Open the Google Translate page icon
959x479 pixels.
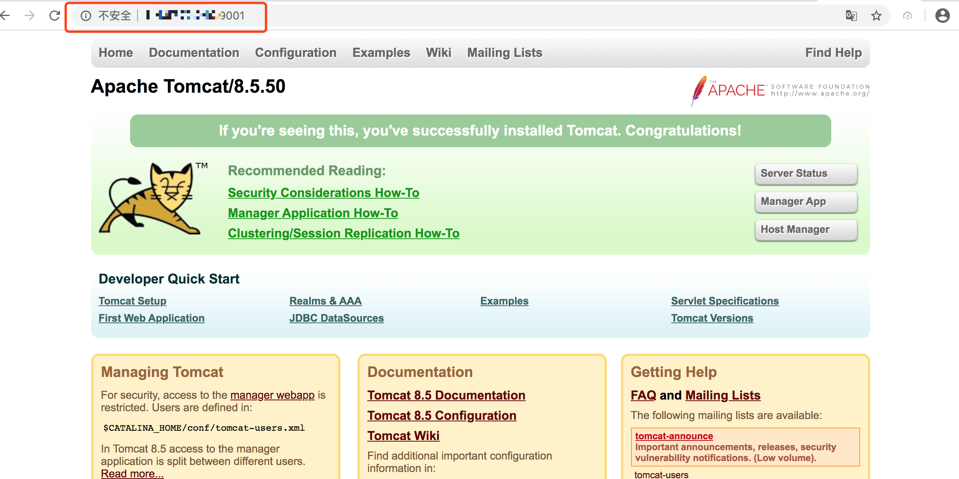[x=851, y=16]
